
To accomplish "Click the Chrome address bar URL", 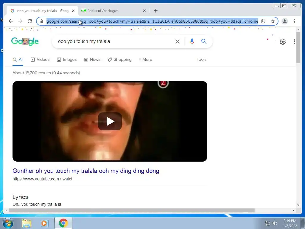I will coord(152,21).
